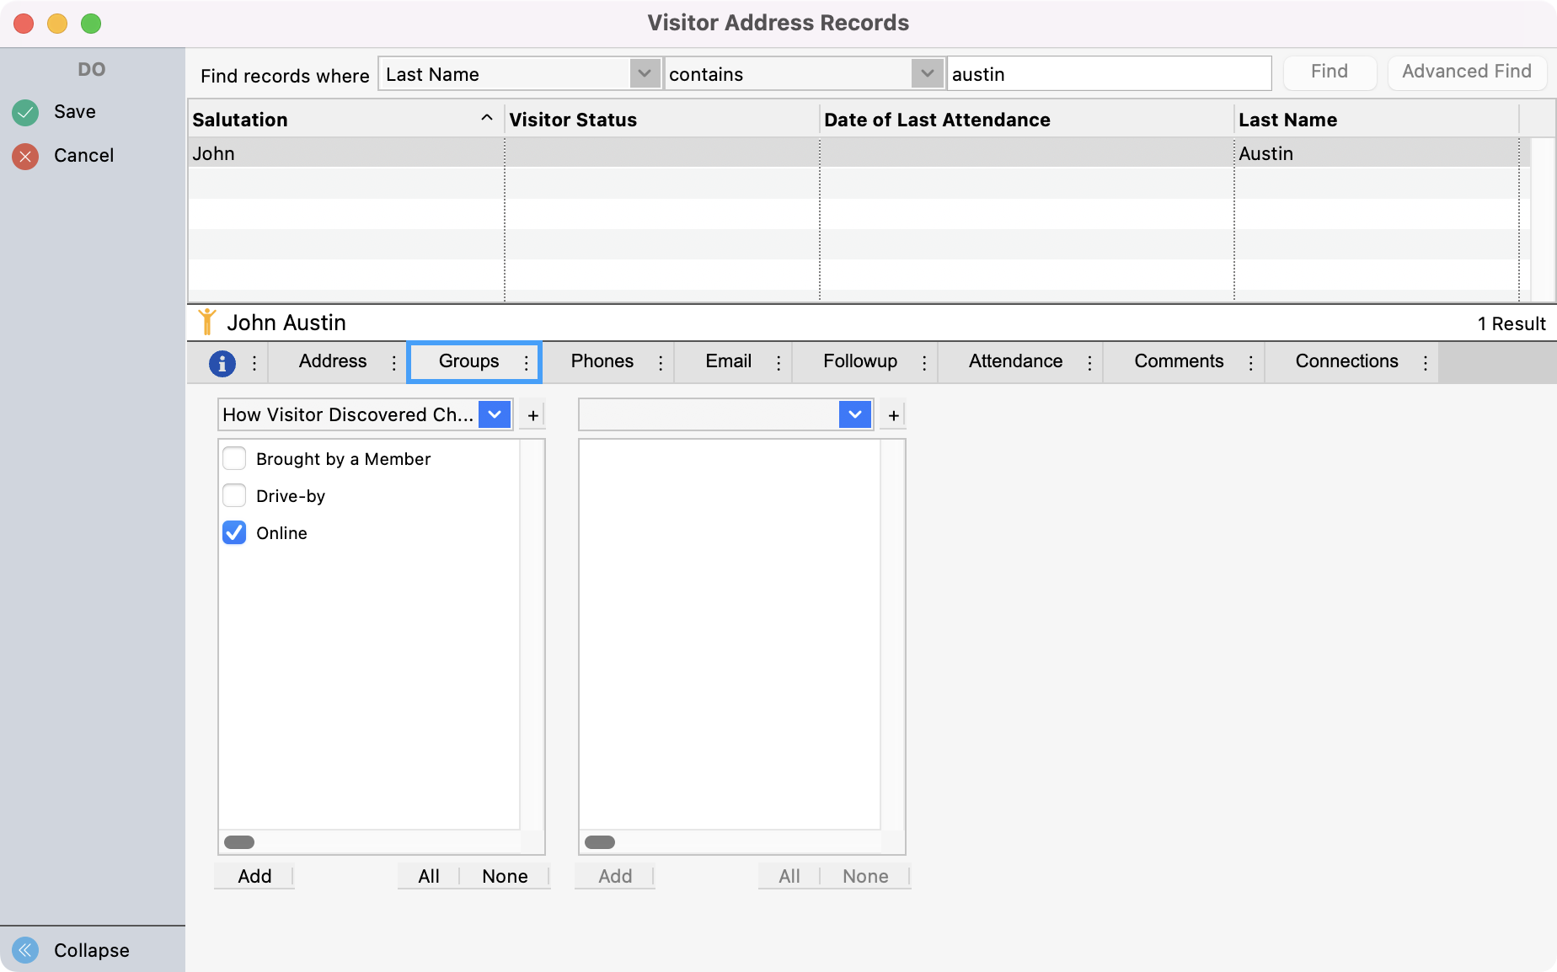The height and width of the screenshot is (972, 1557).
Task: Open the info circle tab
Action: point(221,362)
